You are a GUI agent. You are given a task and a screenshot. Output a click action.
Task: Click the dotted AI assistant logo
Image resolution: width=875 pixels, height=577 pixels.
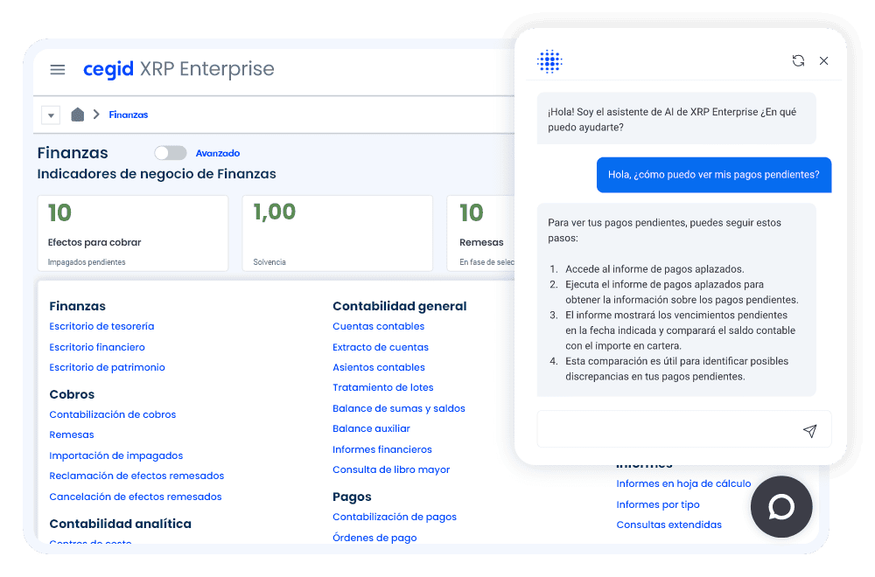point(549,60)
